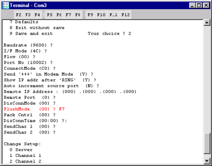The height and width of the screenshot is (166, 212).
Task: Select the F3 toolbar key
Action: (28, 15)
